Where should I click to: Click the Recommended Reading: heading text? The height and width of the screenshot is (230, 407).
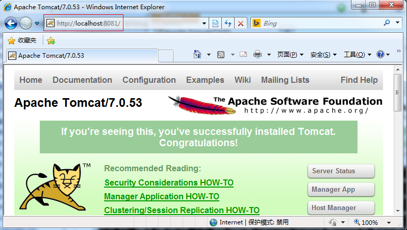click(152, 168)
